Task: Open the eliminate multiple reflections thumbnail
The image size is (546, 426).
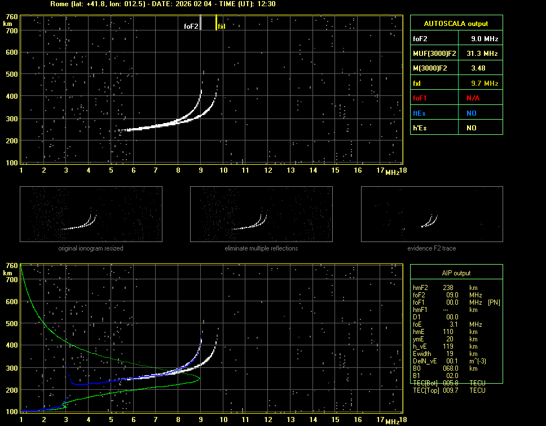Action: pyautogui.click(x=261, y=214)
